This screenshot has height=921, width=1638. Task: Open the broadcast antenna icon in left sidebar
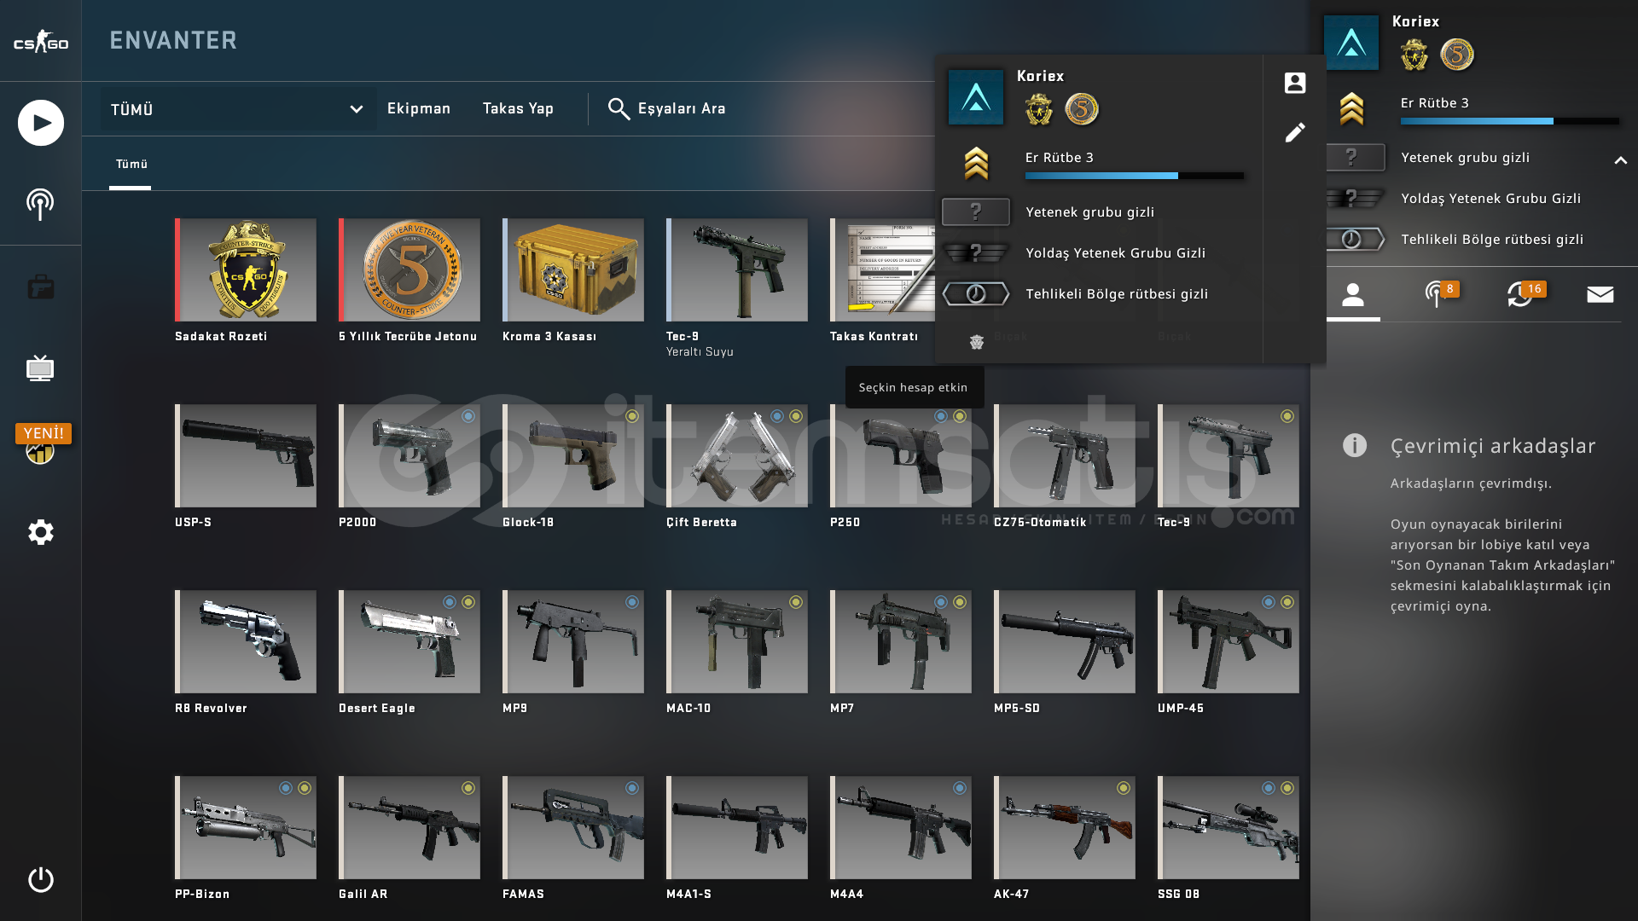[40, 204]
